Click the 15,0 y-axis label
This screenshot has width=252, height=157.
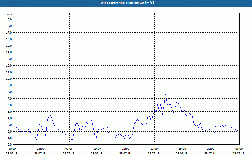coord(9,46)
